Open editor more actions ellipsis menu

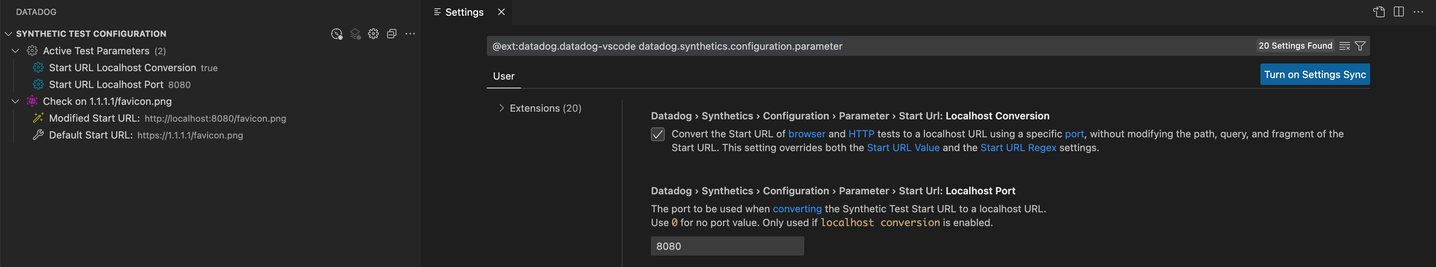[1418, 12]
